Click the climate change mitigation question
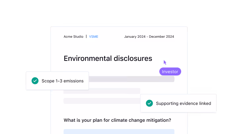 [117, 120]
